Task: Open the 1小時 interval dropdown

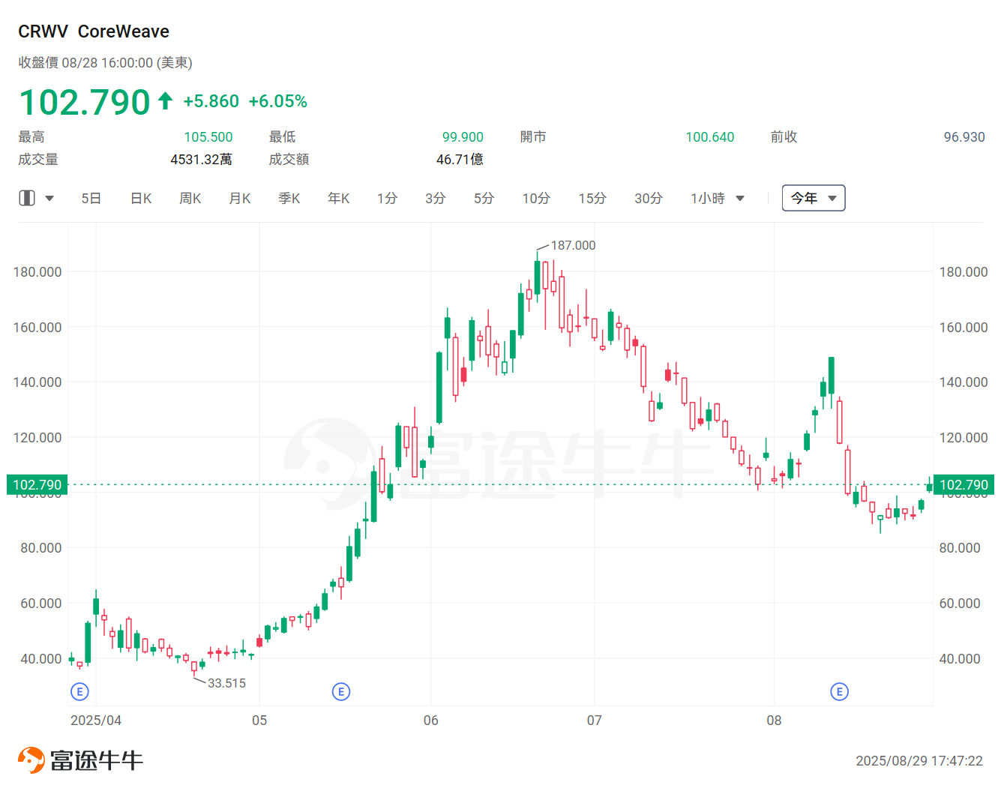Action: tap(716, 198)
